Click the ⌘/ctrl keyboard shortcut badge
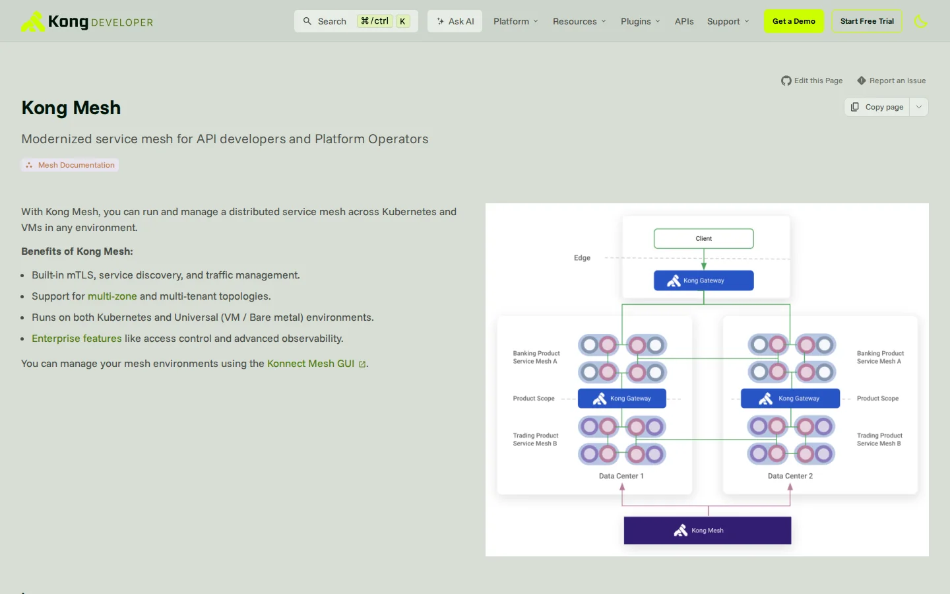The image size is (950, 594). pos(375,21)
